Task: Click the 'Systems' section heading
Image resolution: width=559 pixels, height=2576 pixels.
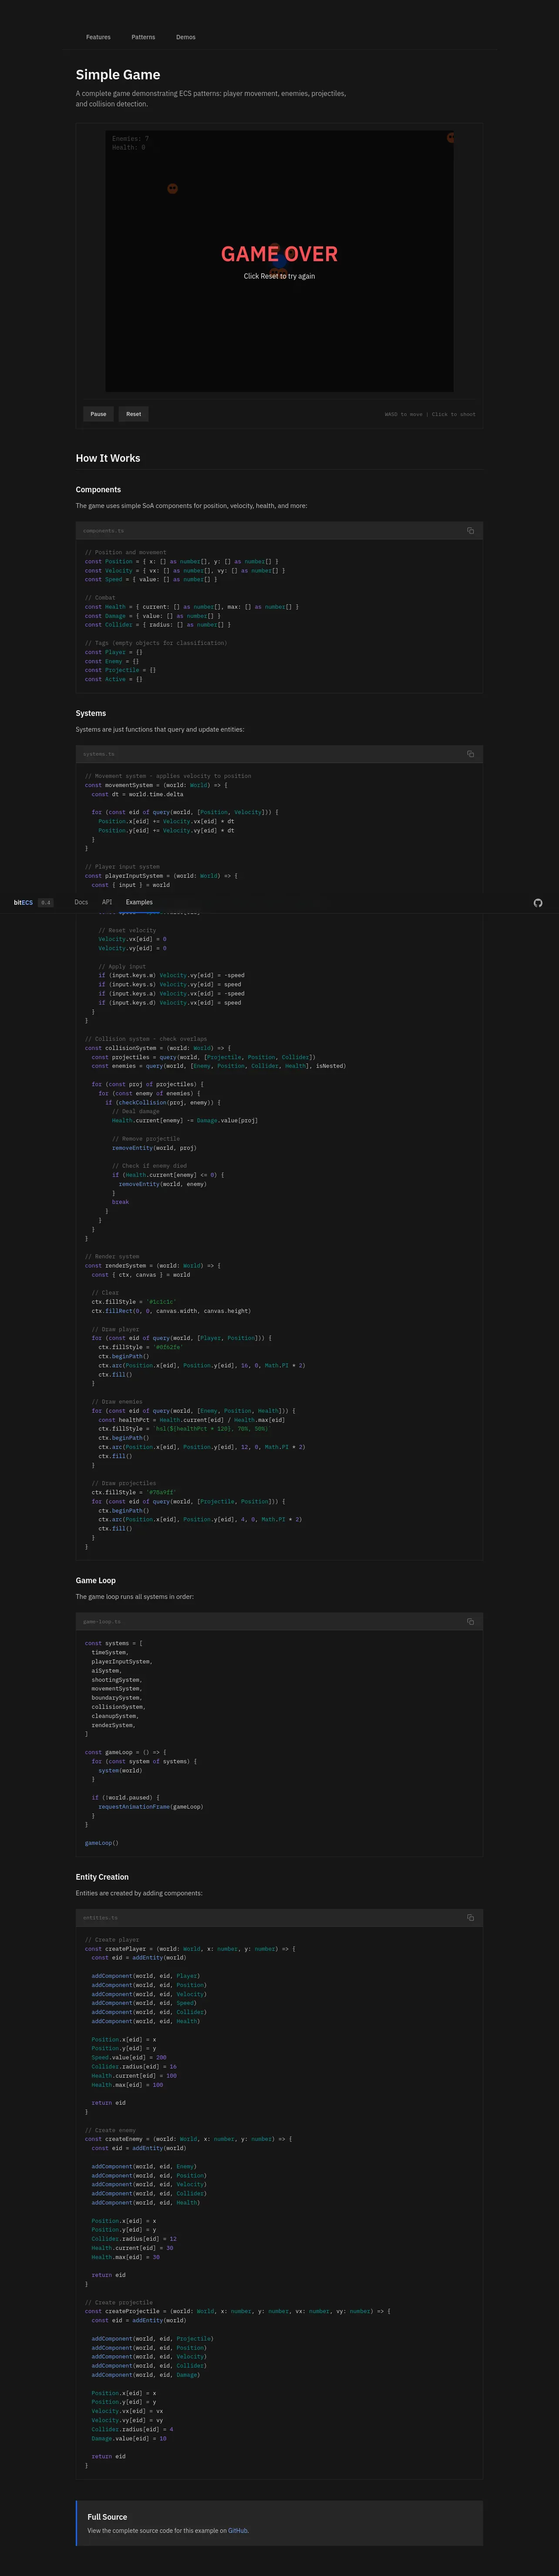Action: pyautogui.click(x=91, y=713)
